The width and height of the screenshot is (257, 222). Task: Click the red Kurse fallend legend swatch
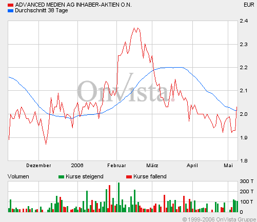pyautogui.click(x=129, y=177)
